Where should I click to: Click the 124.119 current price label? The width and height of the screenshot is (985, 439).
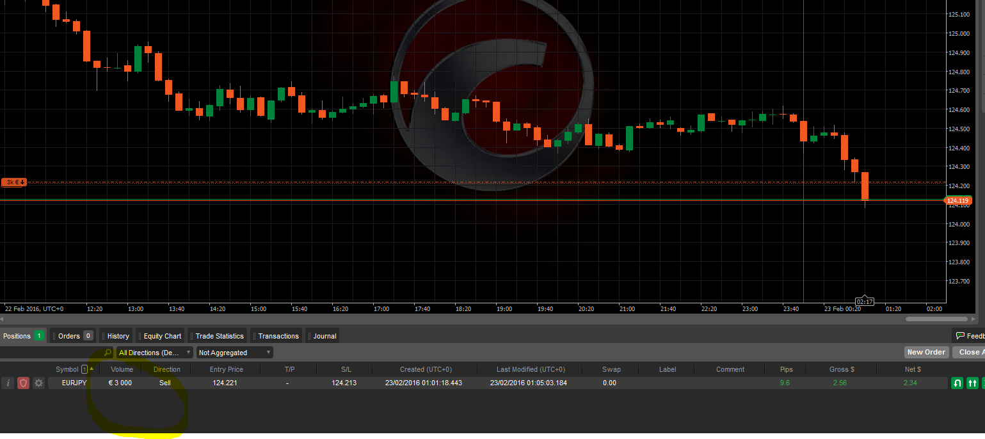(x=959, y=201)
